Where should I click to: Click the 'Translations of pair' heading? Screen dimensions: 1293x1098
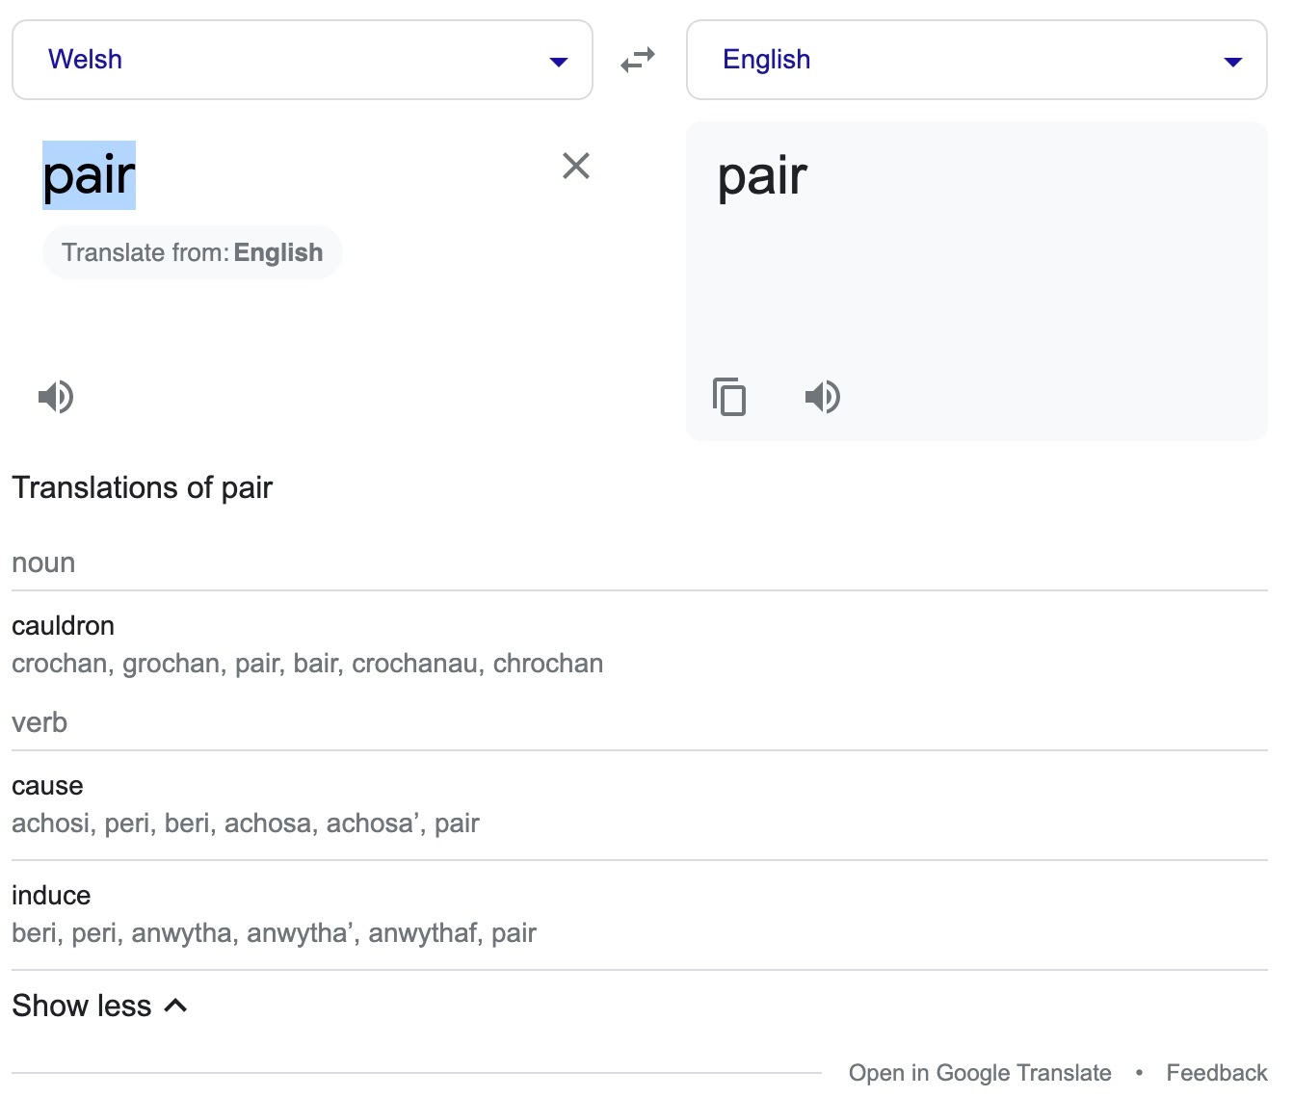142,486
